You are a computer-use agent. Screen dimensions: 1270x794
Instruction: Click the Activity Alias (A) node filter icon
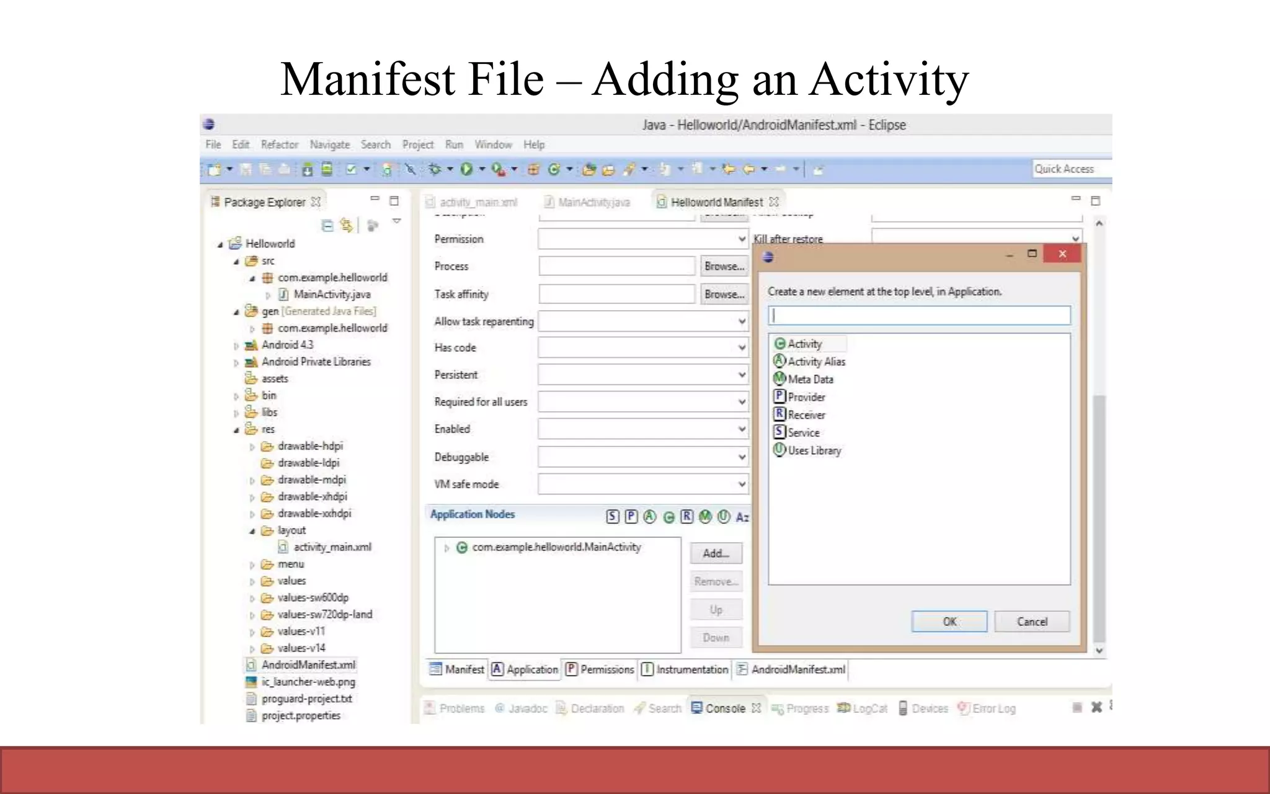(649, 516)
